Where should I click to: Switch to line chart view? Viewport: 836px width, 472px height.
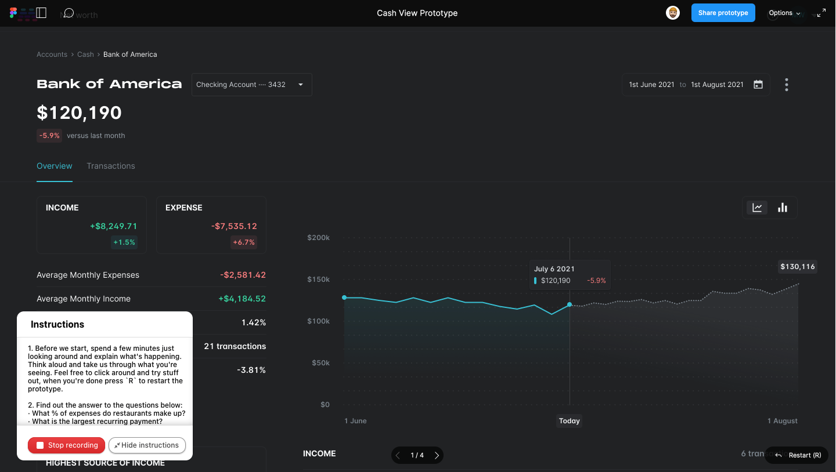click(757, 208)
